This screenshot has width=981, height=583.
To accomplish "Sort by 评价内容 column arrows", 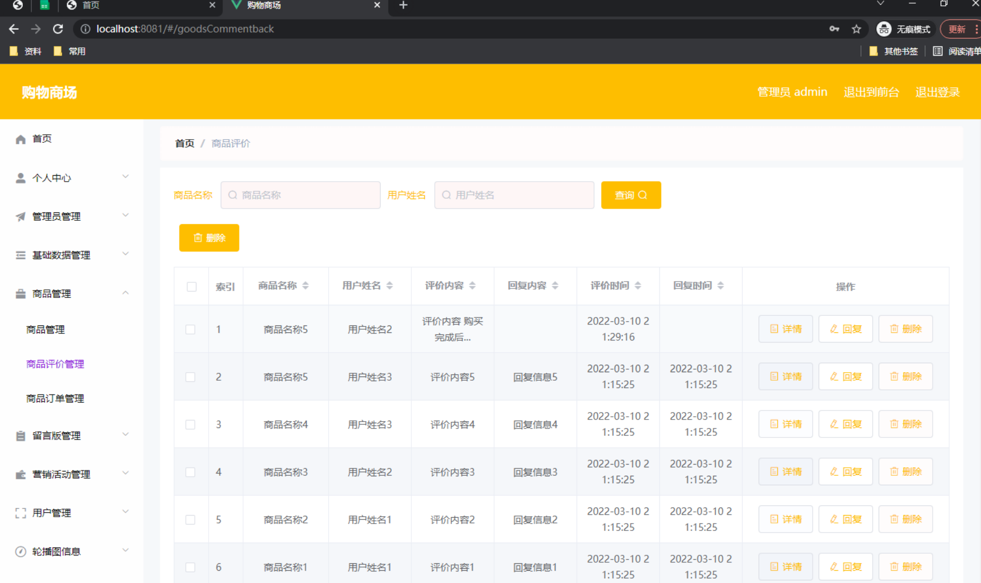I will pos(472,286).
